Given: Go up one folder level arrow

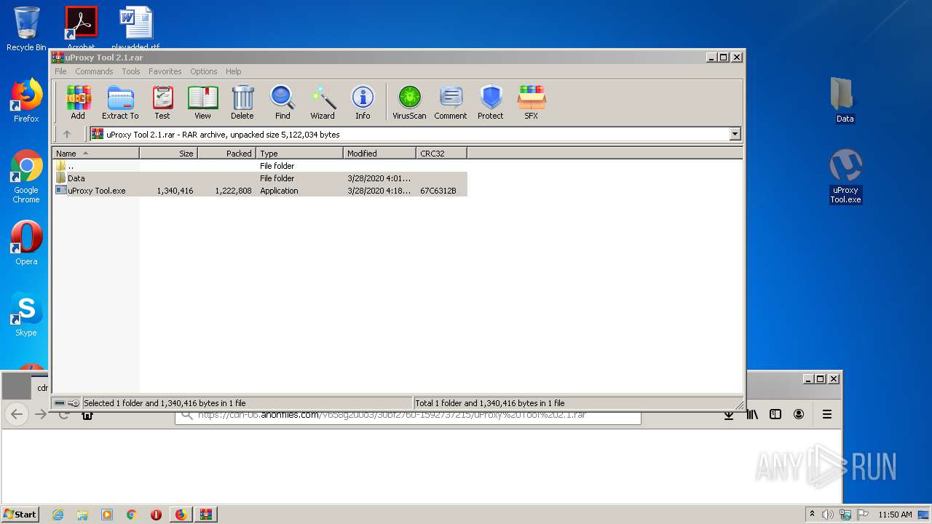Looking at the screenshot, I should coord(67,134).
